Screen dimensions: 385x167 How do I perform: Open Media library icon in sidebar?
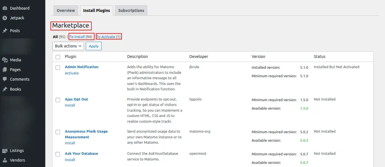pos(5,60)
